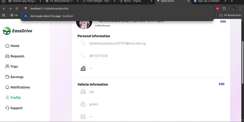
Task: Click the browser address bar URL
Action: point(49,9)
